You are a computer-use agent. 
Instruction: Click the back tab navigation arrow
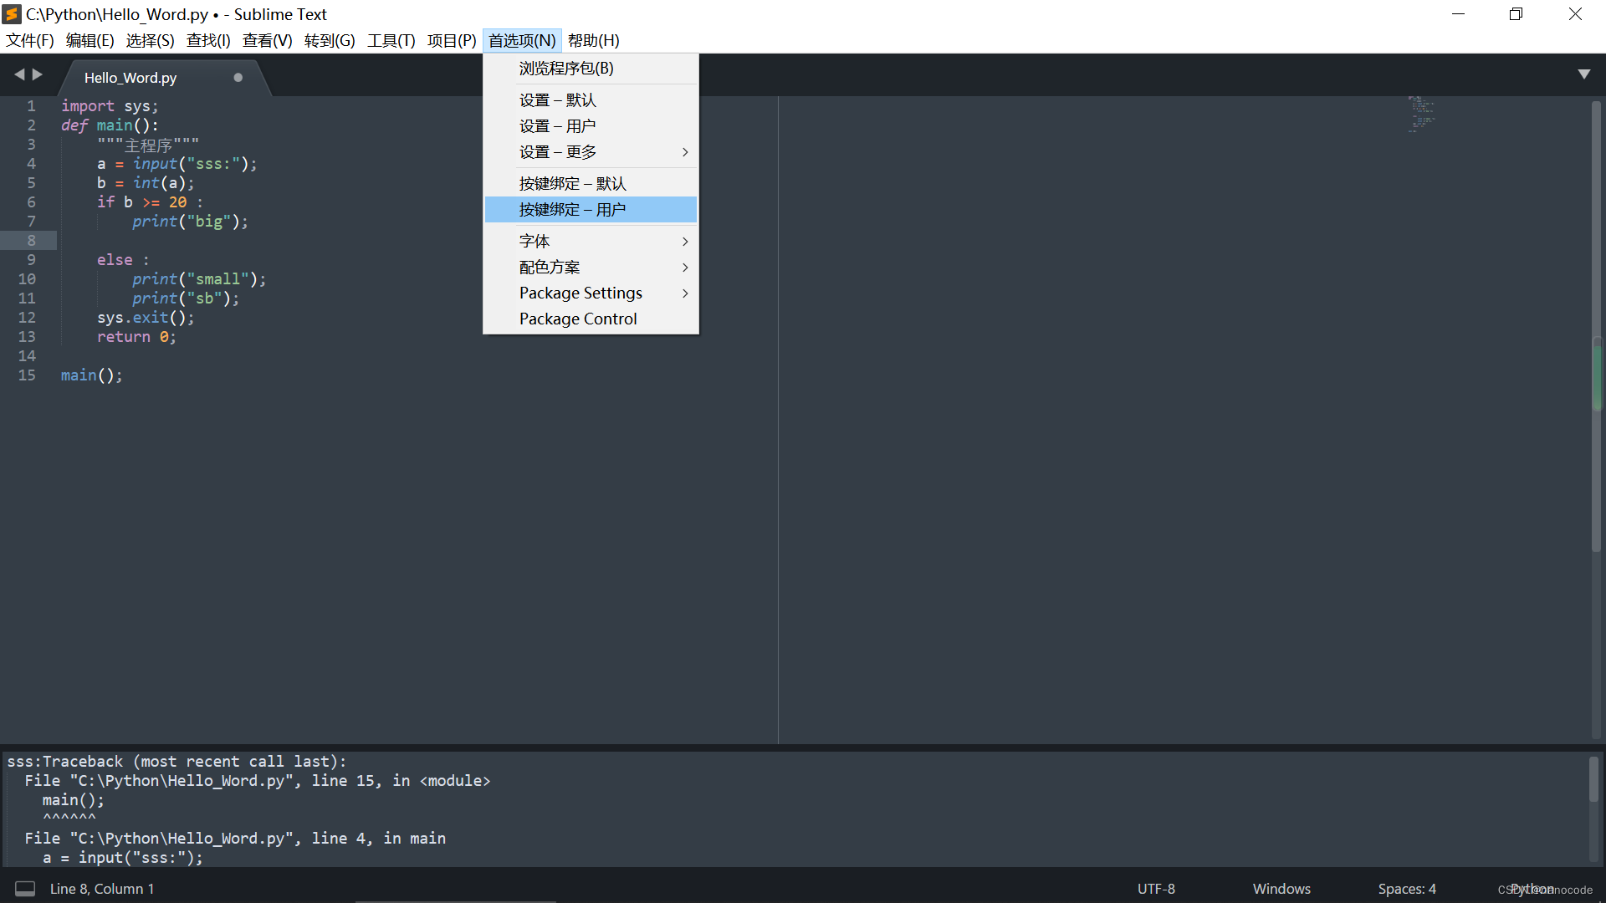pos(19,74)
